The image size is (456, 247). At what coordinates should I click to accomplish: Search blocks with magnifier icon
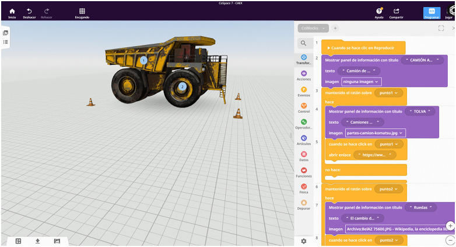303,43
